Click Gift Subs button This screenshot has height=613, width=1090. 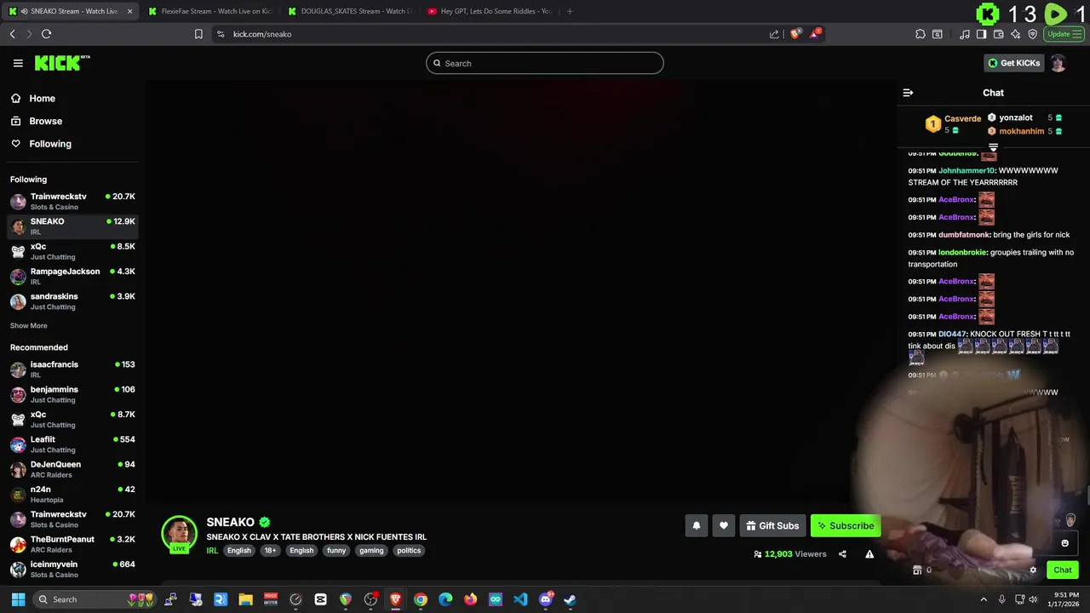click(772, 525)
